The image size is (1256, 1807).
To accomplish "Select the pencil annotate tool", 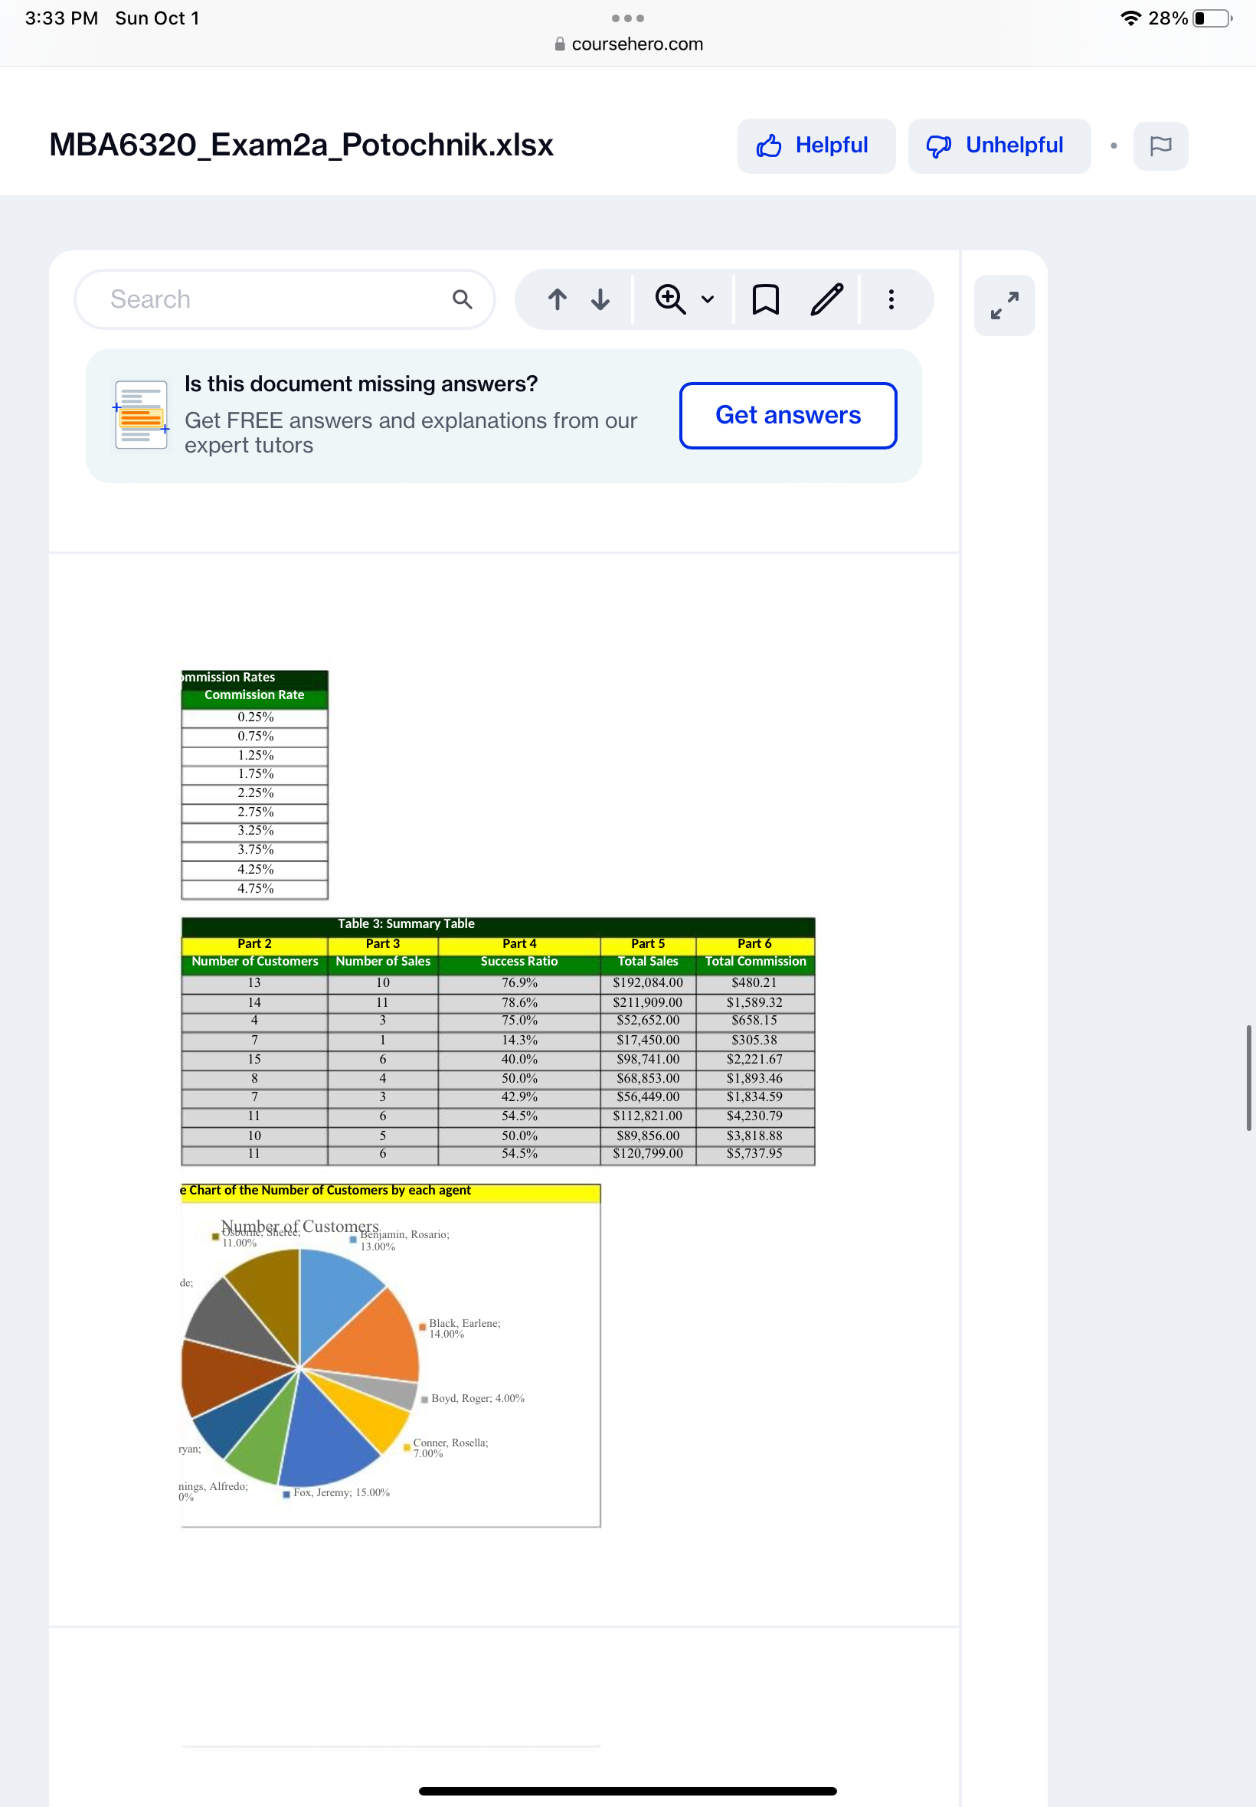I will [x=827, y=299].
